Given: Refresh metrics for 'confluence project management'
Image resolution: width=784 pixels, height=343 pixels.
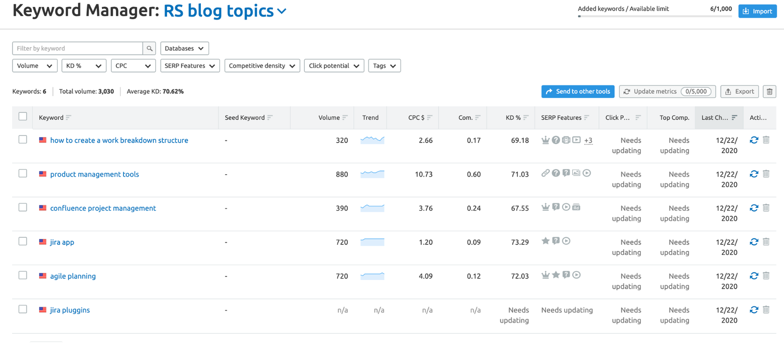Looking at the screenshot, I should pyautogui.click(x=754, y=208).
